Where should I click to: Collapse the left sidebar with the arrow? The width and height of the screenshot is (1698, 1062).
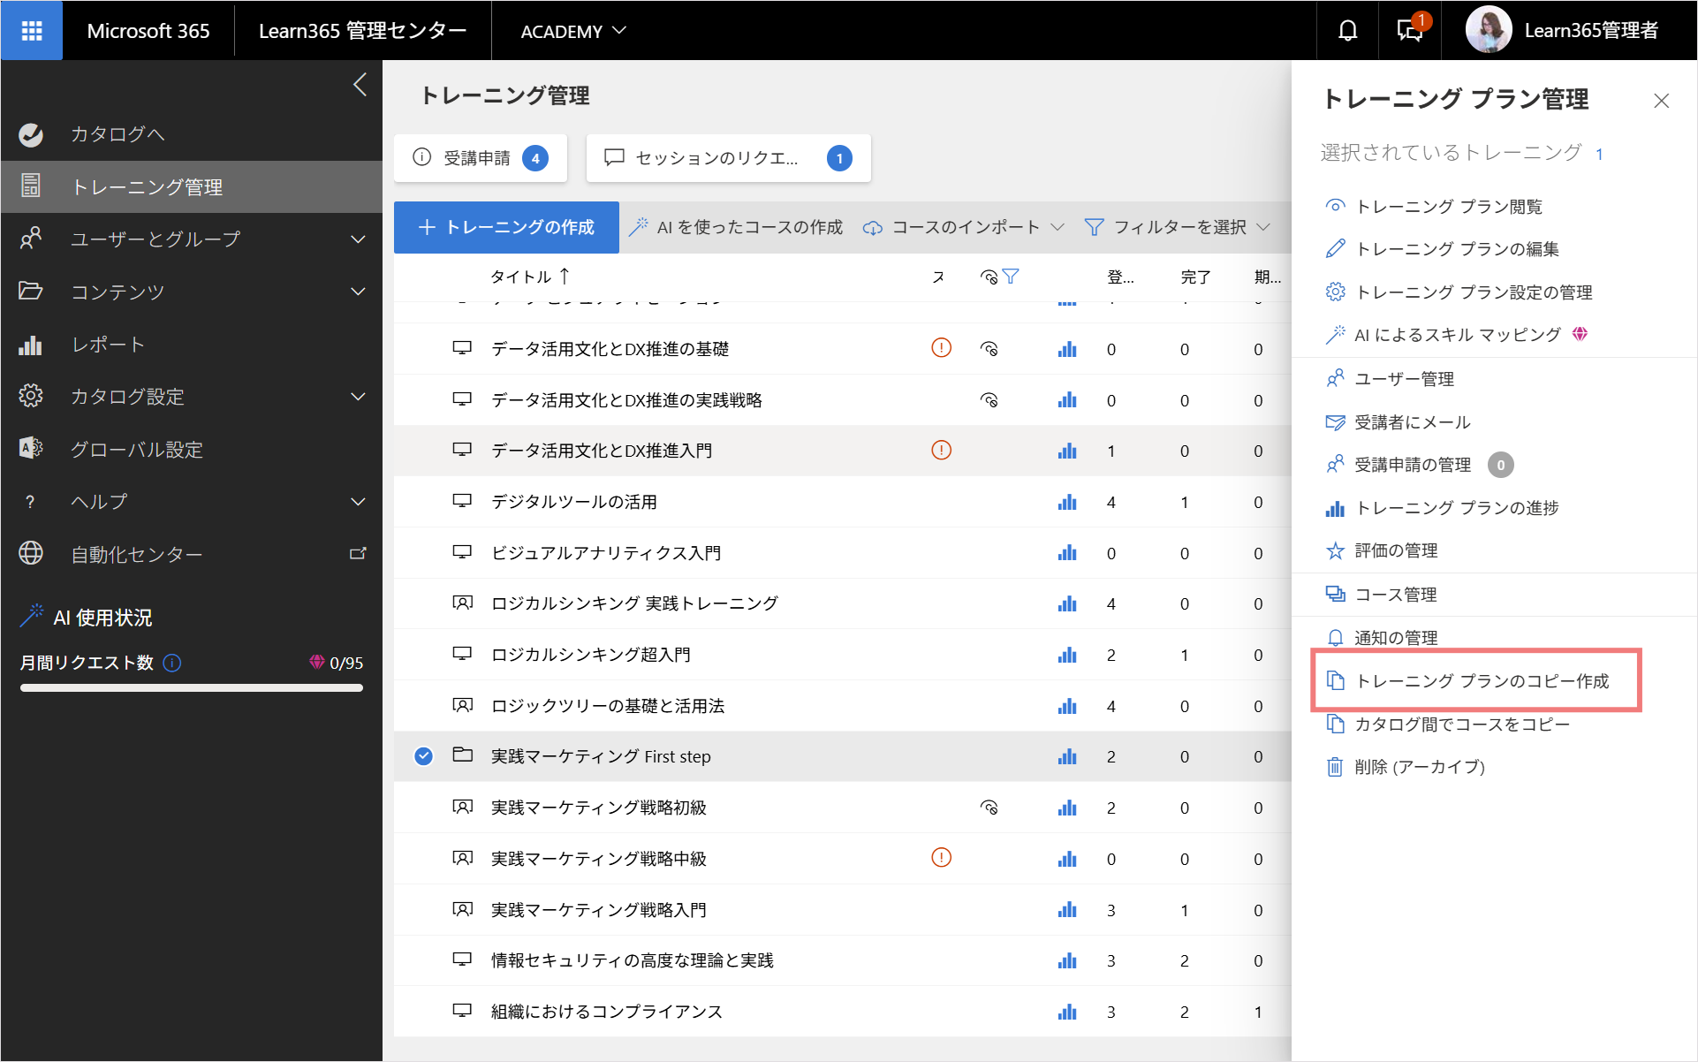coord(360,85)
